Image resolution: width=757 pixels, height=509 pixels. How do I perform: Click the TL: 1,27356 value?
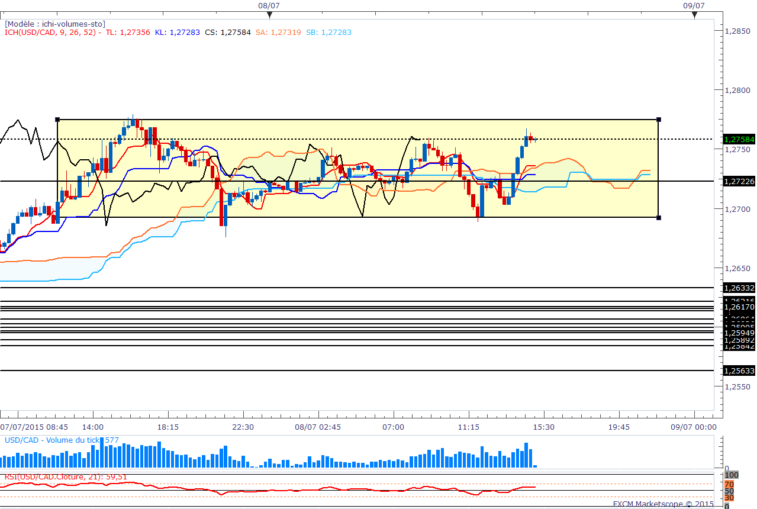(128, 33)
